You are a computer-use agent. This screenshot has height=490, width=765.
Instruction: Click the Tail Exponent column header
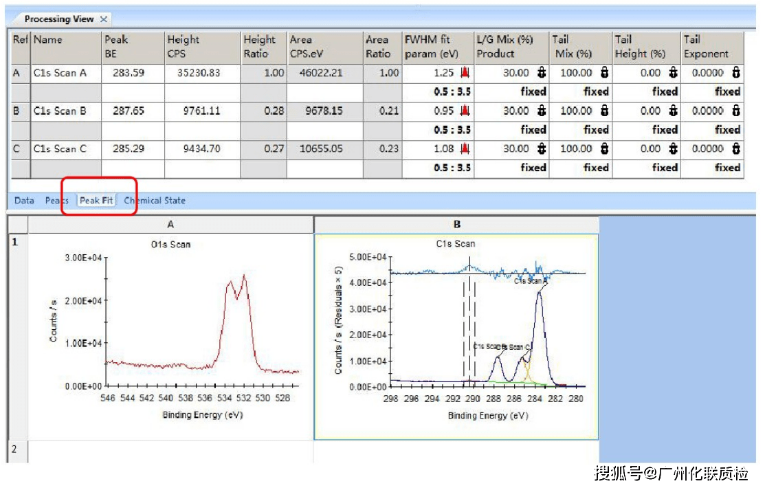coord(712,47)
